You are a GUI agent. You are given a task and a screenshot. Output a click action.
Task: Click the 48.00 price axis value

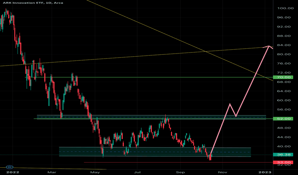tap(284, 128)
